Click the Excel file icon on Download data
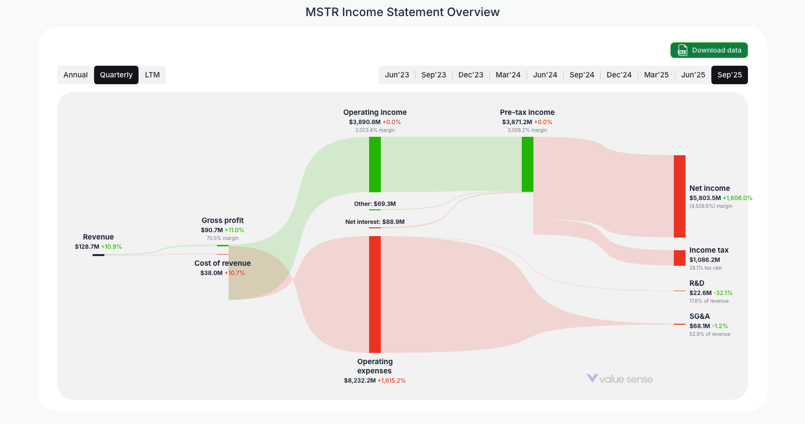 pos(682,50)
